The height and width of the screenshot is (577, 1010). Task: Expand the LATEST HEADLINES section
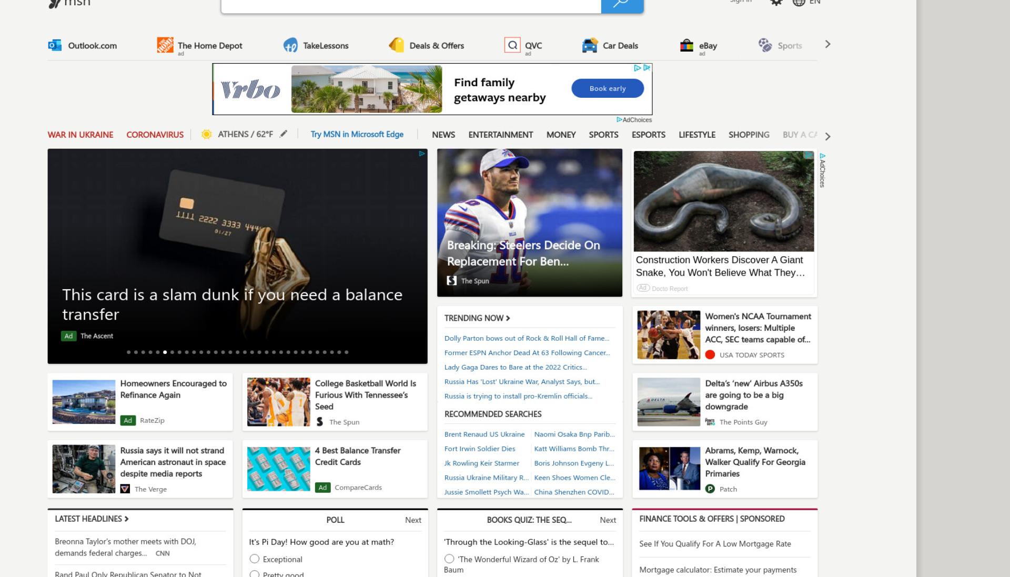click(x=92, y=519)
